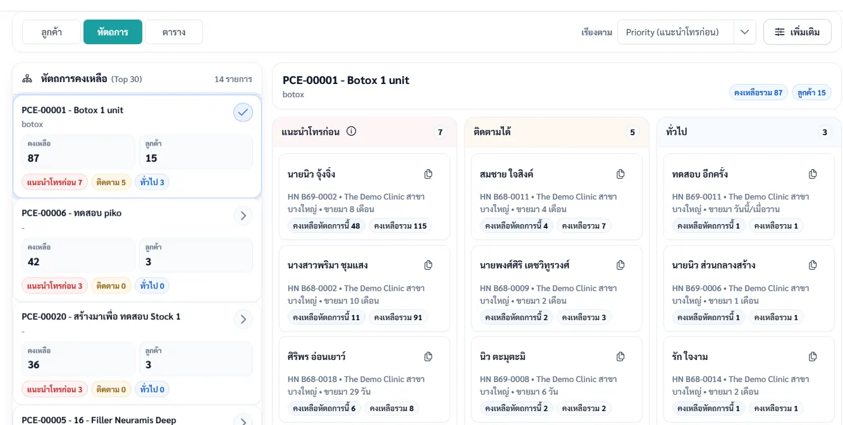Click คงเหลือรวม 7 badge
This screenshot has width=843, height=425.
coord(584,225)
